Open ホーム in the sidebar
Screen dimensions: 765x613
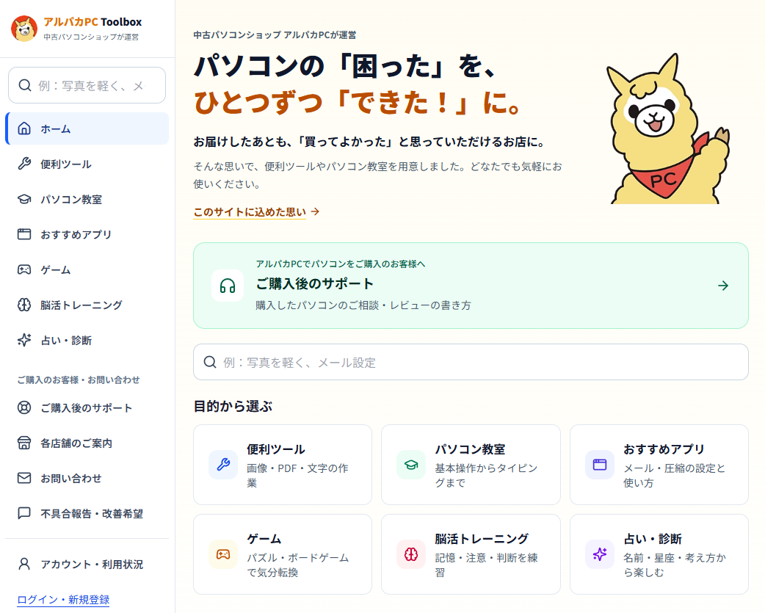pos(87,128)
